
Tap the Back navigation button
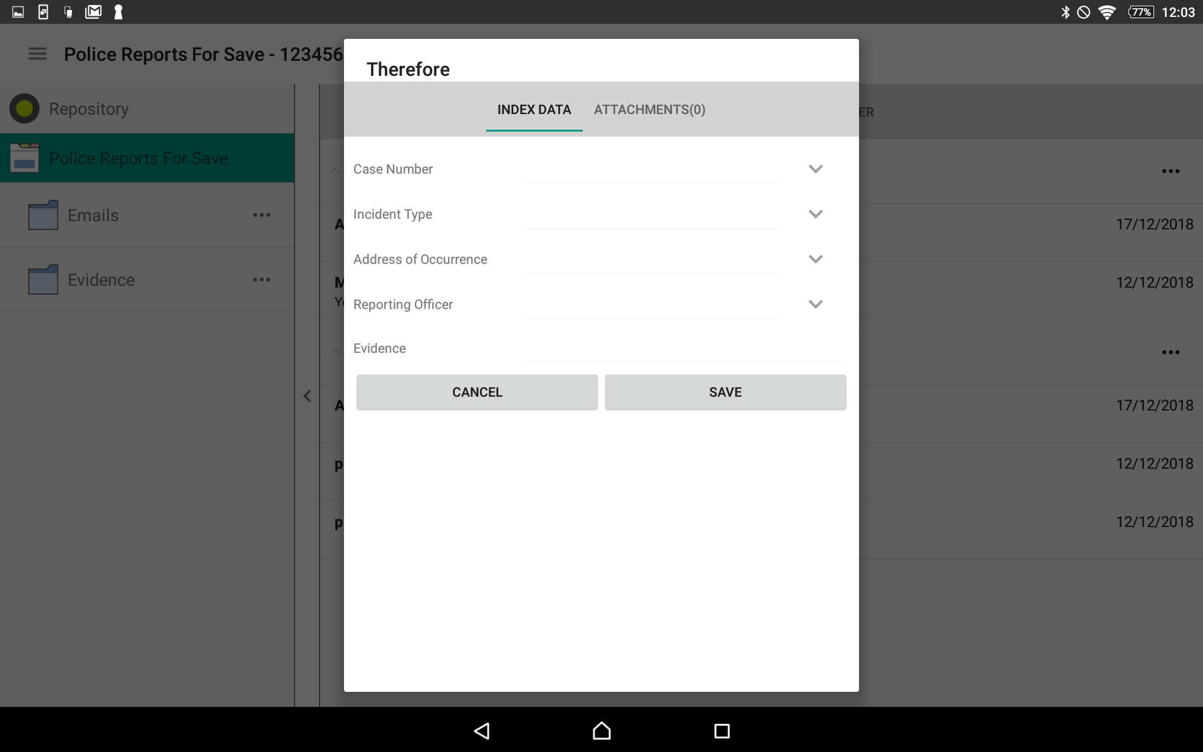[481, 731]
